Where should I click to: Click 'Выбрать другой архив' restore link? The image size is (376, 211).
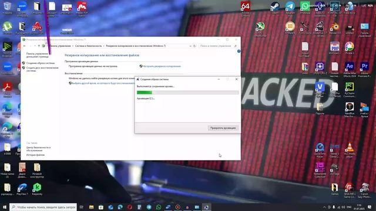(103, 83)
